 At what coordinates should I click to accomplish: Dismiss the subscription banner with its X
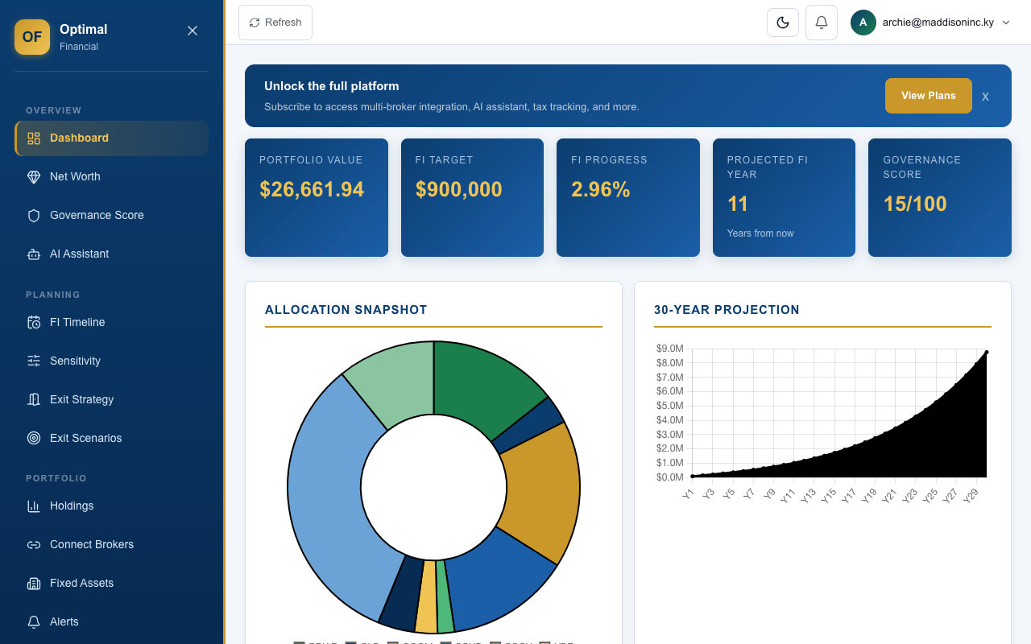click(985, 96)
